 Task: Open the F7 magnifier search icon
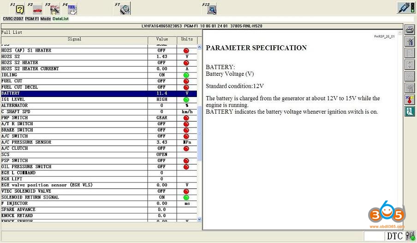click(x=125, y=9)
